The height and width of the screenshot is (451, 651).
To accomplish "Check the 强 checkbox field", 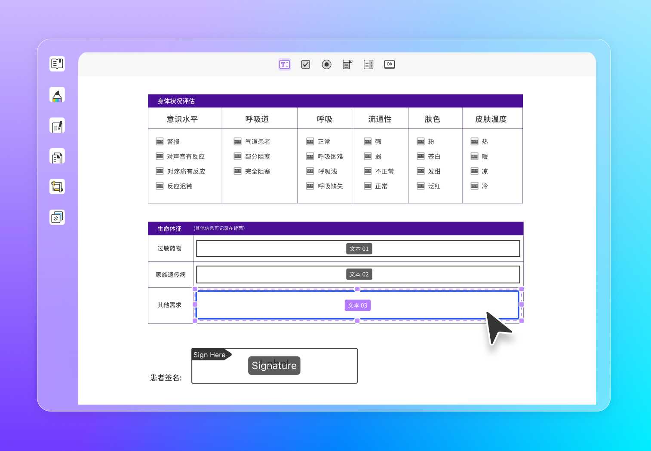I will click(x=368, y=141).
